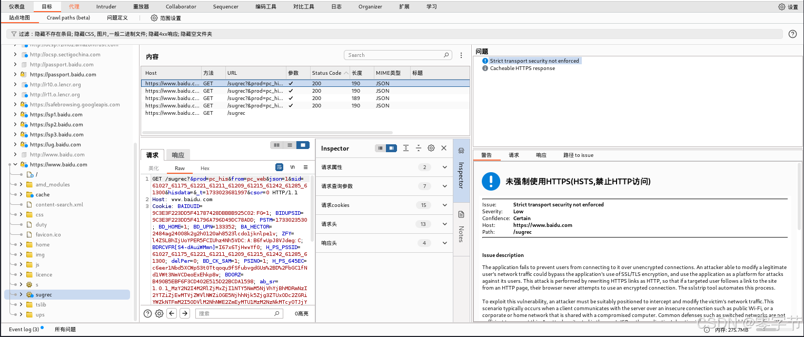This screenshot has height=337, width=804.
Task: Select the /sugrec row without parameters
Action: click(x=305, y=113)
